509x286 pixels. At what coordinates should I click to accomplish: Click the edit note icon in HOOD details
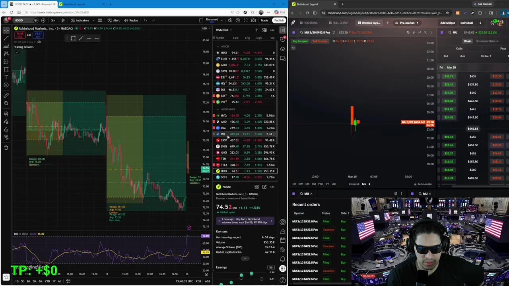click(264, 187)
